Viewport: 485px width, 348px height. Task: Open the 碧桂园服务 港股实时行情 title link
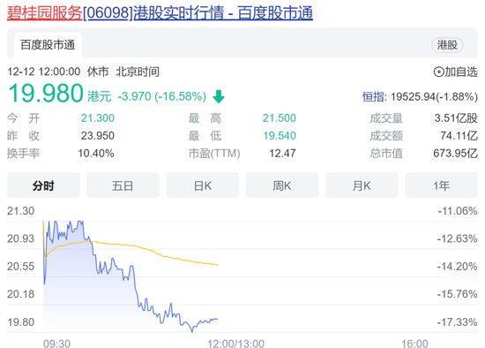pos(160,13)
